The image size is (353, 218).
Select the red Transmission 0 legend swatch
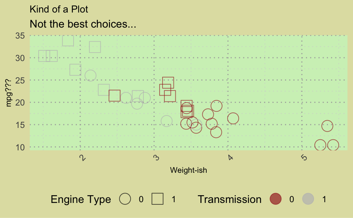(275, 199)
